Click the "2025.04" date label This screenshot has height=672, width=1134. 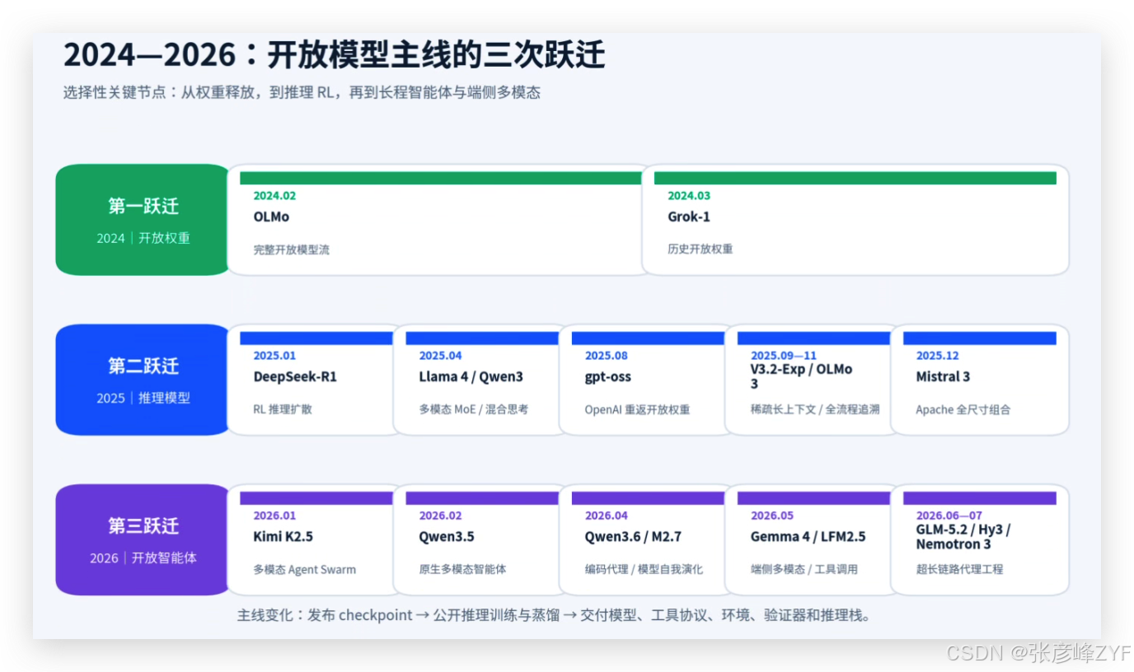[x=440, y=356]
